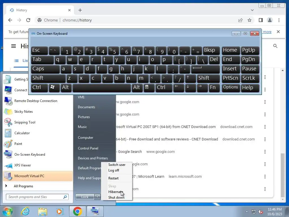The width and height of the screenshot is (289, 217).
Task: Open Chrome three-dot main menu
Action: pos(279,20)
